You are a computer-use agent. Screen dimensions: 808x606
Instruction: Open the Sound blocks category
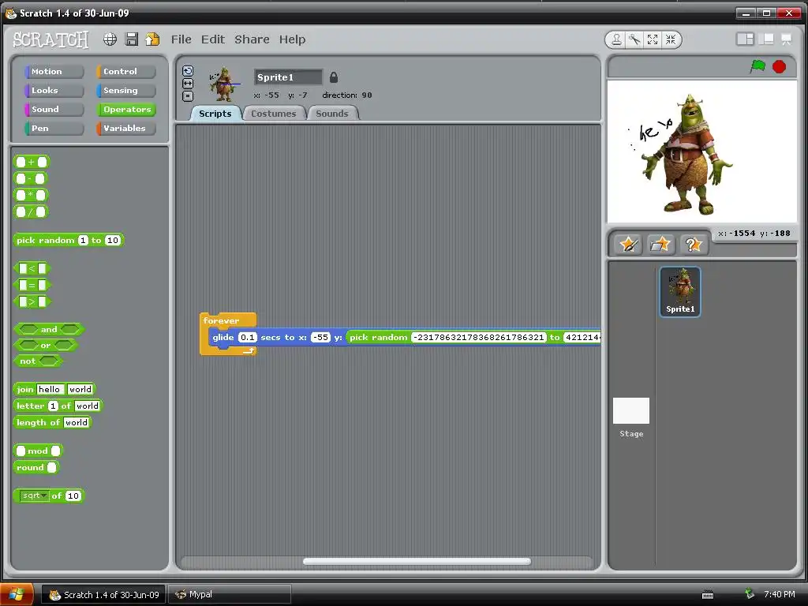click(54, 109)
